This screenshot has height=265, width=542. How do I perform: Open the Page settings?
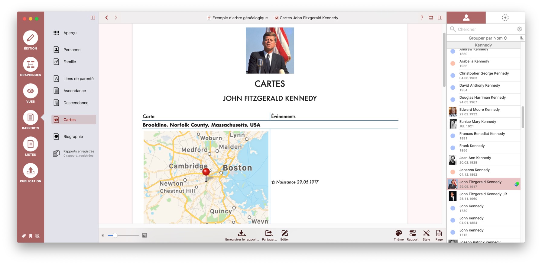coord(439,235)
